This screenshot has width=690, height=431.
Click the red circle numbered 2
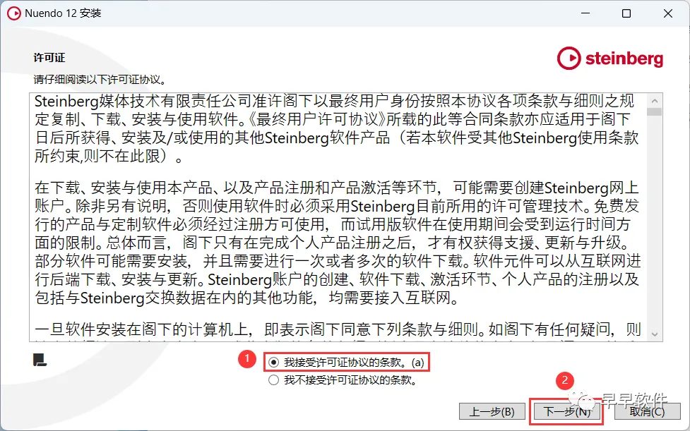pos(565,380)
